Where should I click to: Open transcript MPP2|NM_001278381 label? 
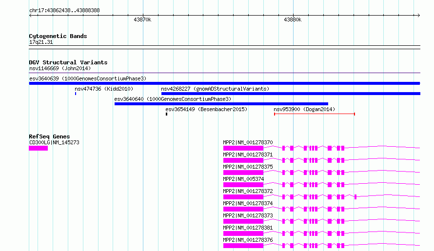(x=248, y=228)
